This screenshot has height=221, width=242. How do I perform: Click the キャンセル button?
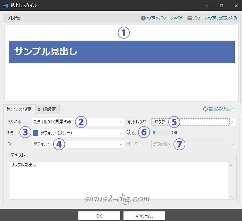[x=144, y=216]
